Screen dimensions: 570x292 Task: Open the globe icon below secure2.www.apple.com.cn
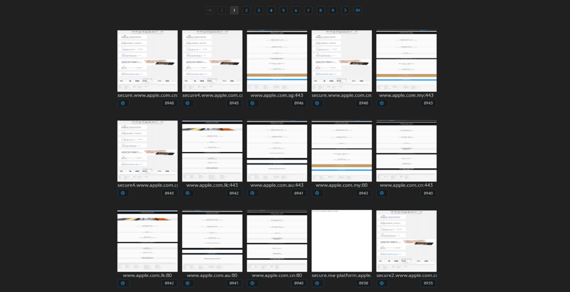pos(383,283)
